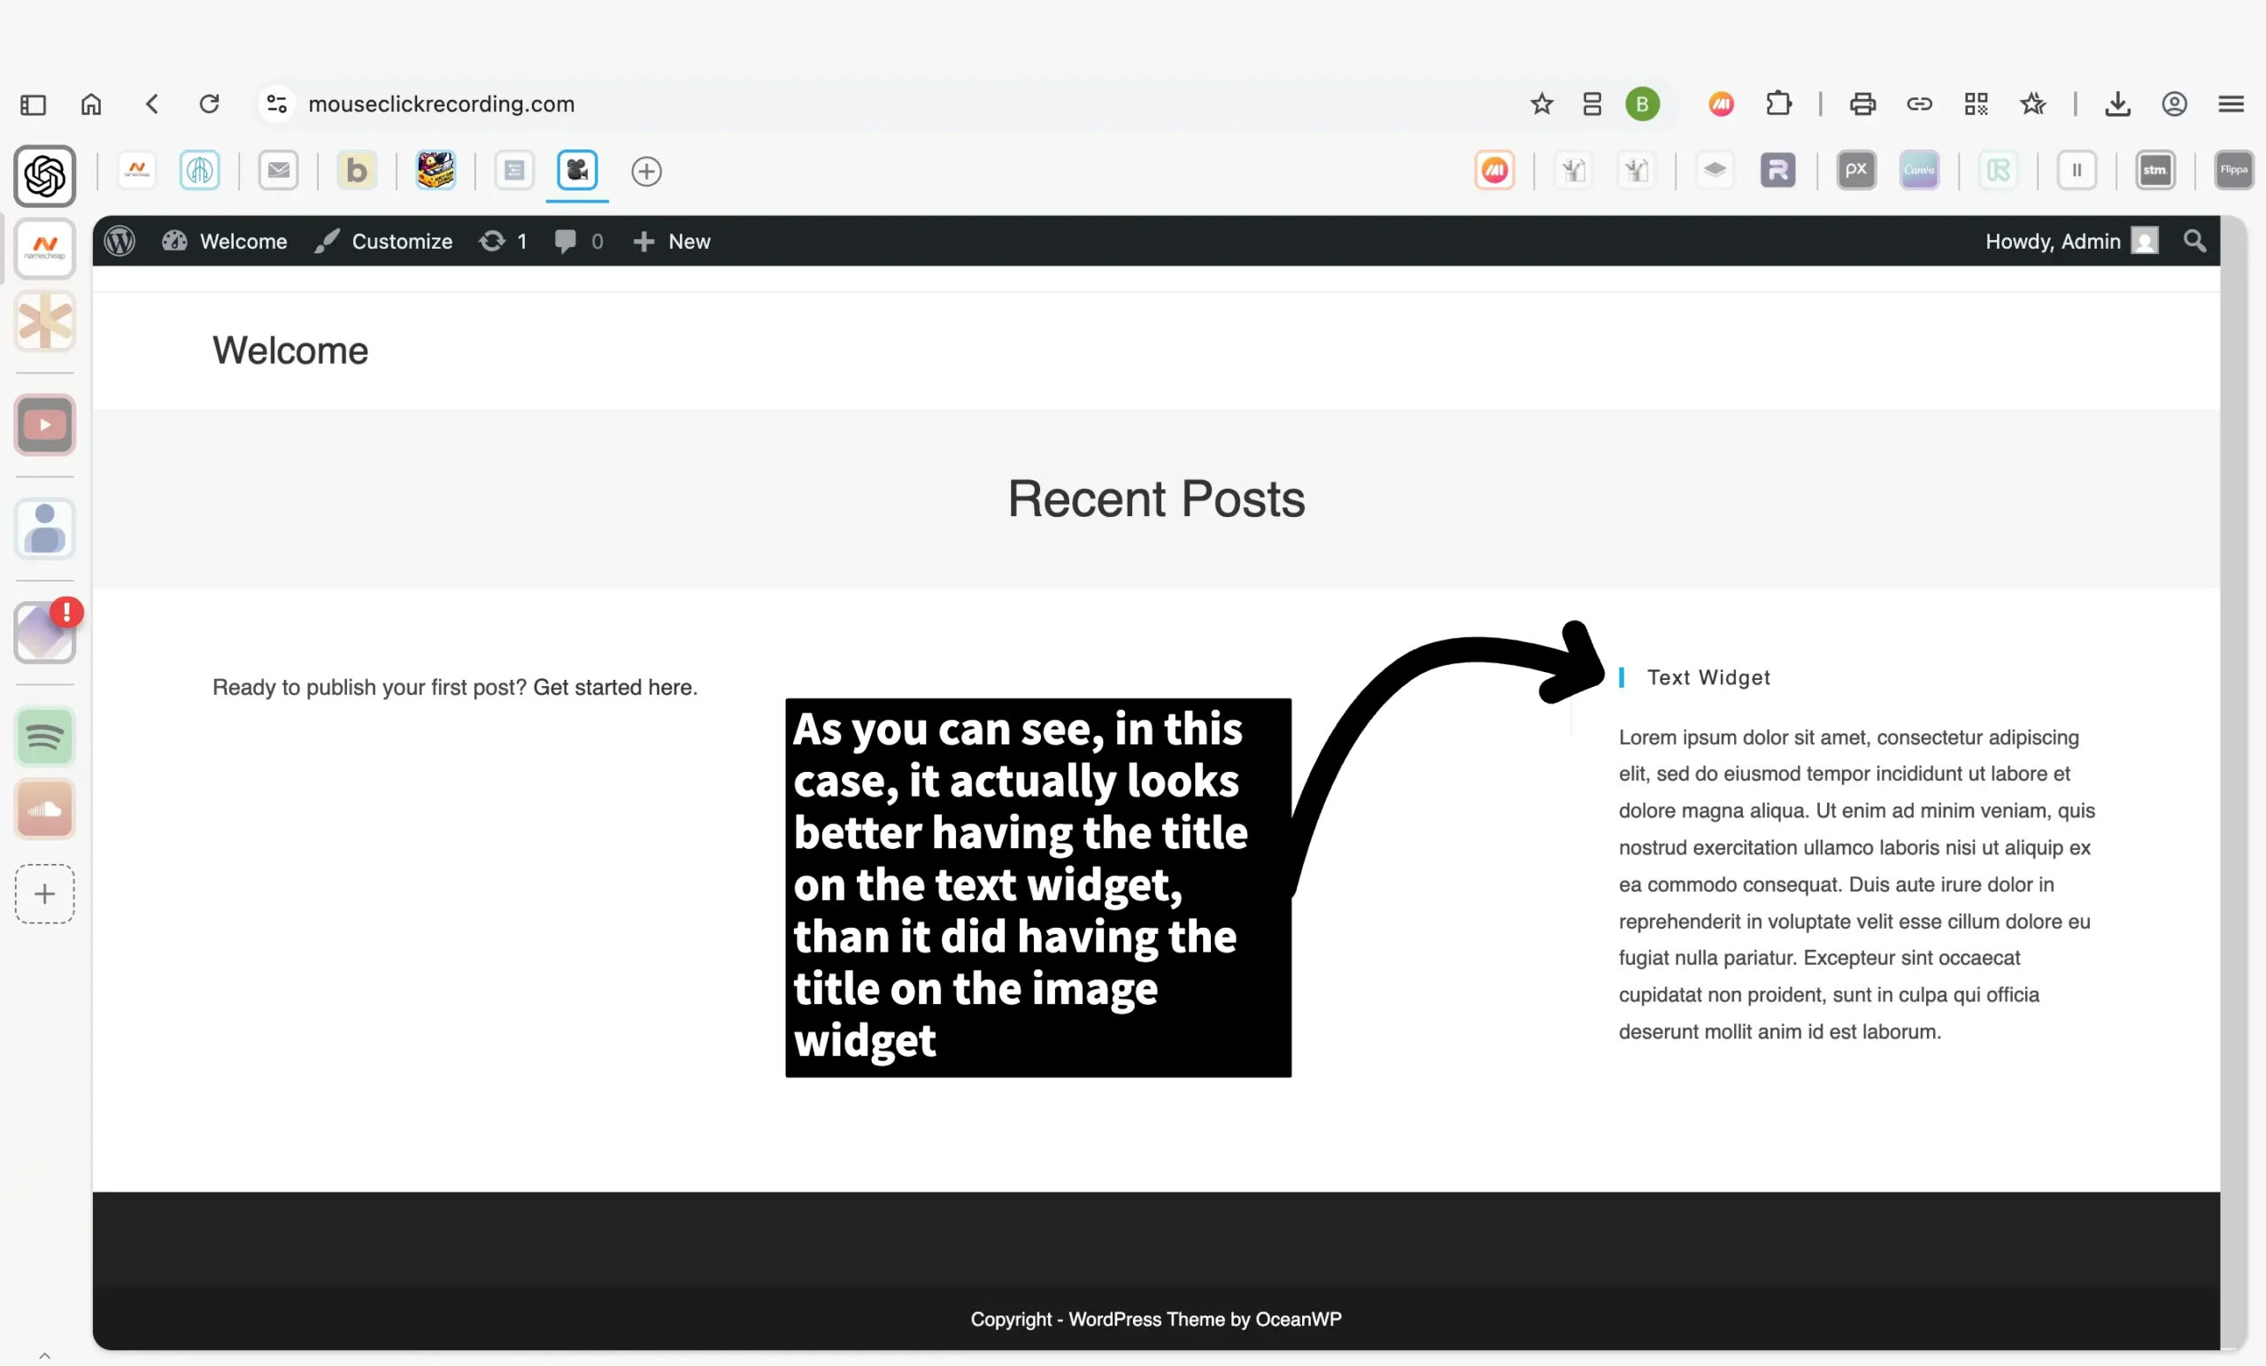Reload the page with refresh button
The height and width of the screenshot is (1366, 2266).
tap(210, 104)
